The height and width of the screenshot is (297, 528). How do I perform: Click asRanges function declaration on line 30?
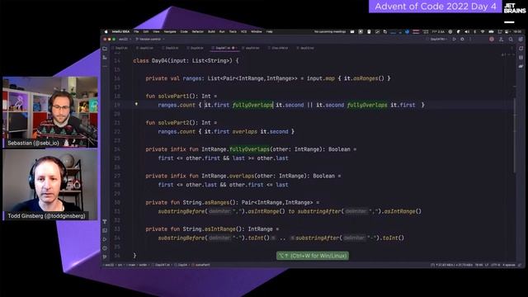pyautogui.click(x=217, y=202)
